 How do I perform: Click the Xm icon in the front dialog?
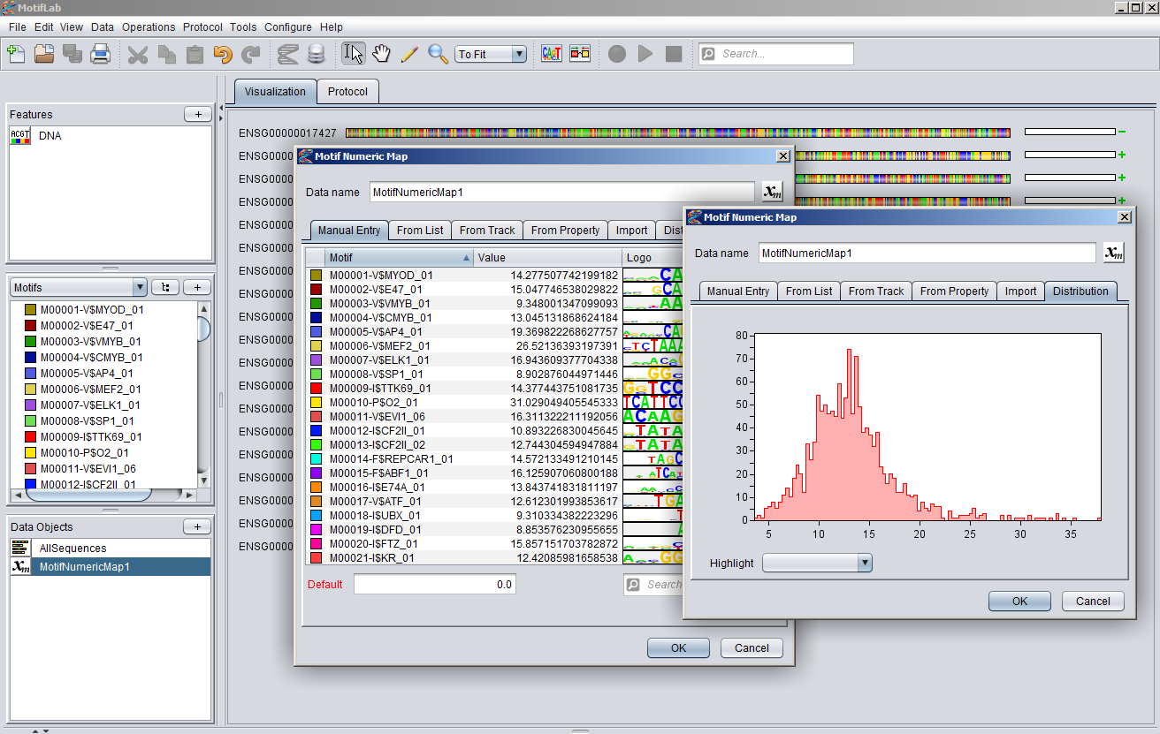tap(1114, 253)
